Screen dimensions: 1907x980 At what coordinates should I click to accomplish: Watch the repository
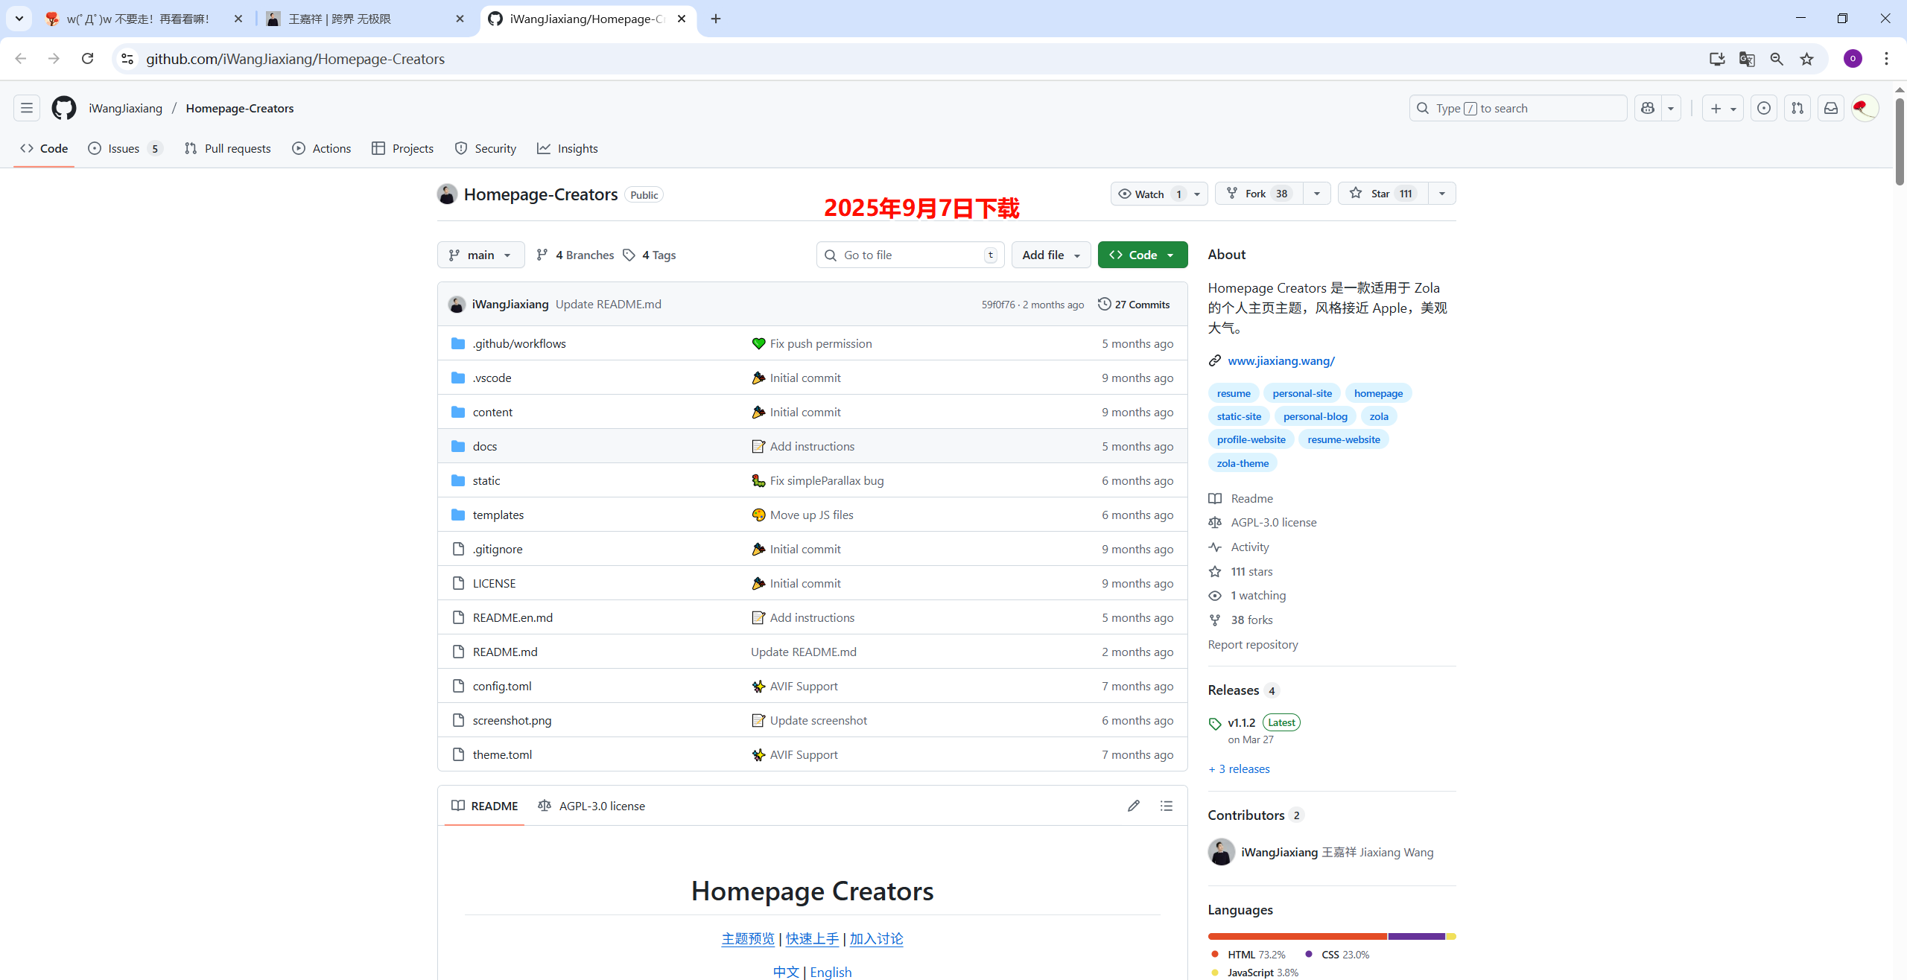point(1149,194)
